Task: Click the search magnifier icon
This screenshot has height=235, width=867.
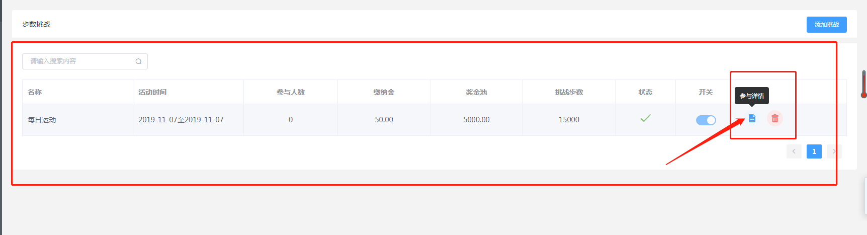Action: point(138,61)
